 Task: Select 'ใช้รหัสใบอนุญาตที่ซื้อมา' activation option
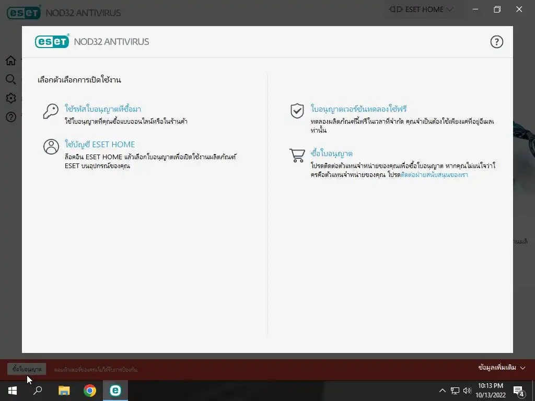tap(103, 109)
